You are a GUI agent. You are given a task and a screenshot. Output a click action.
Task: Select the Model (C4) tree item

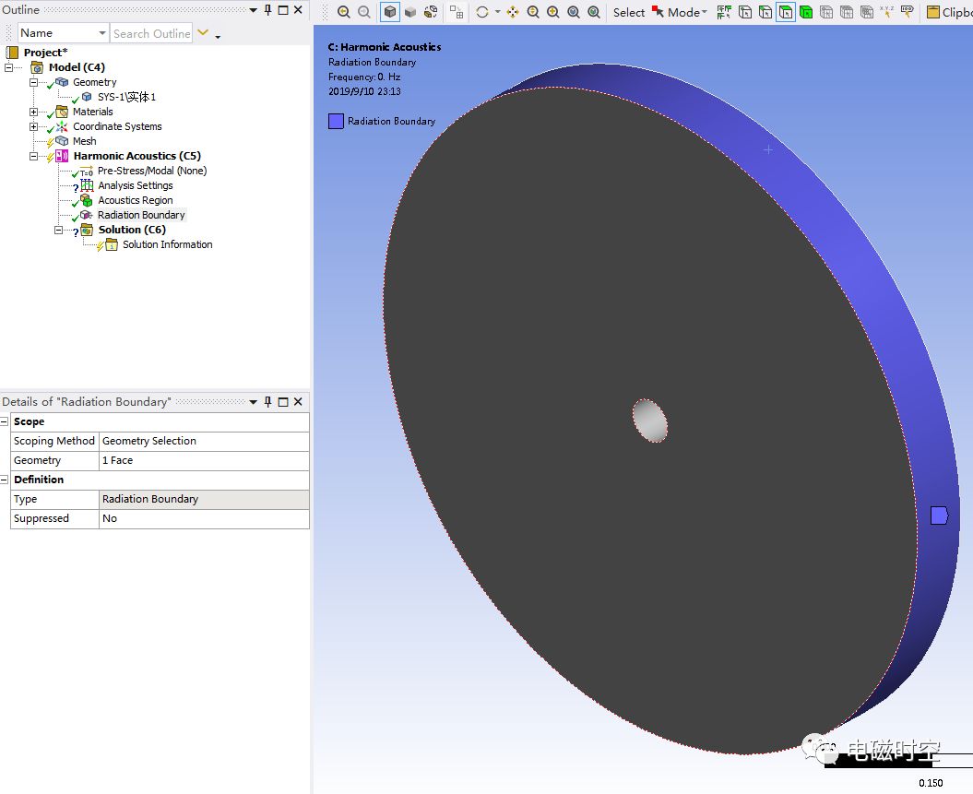click(77, 67)
